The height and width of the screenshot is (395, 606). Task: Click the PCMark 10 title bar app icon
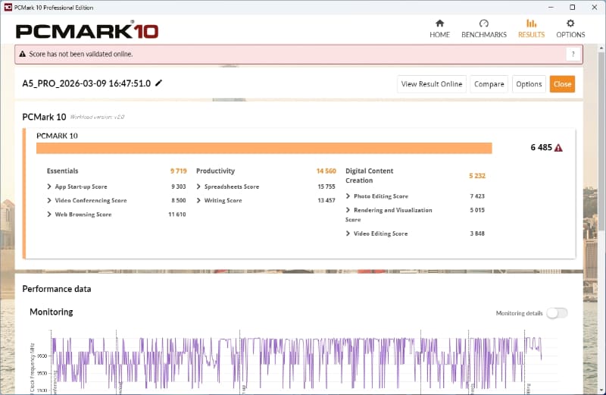pos(8,8)
